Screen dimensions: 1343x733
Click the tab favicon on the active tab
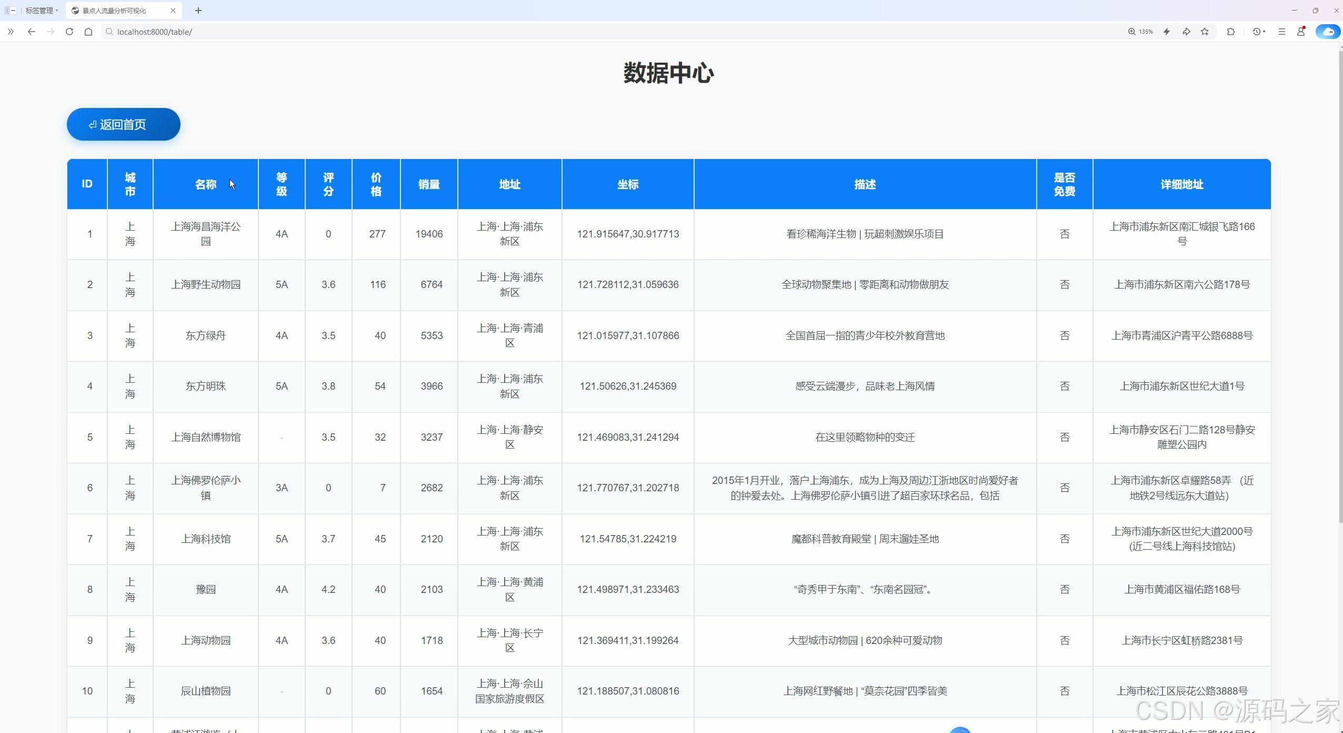76,11
